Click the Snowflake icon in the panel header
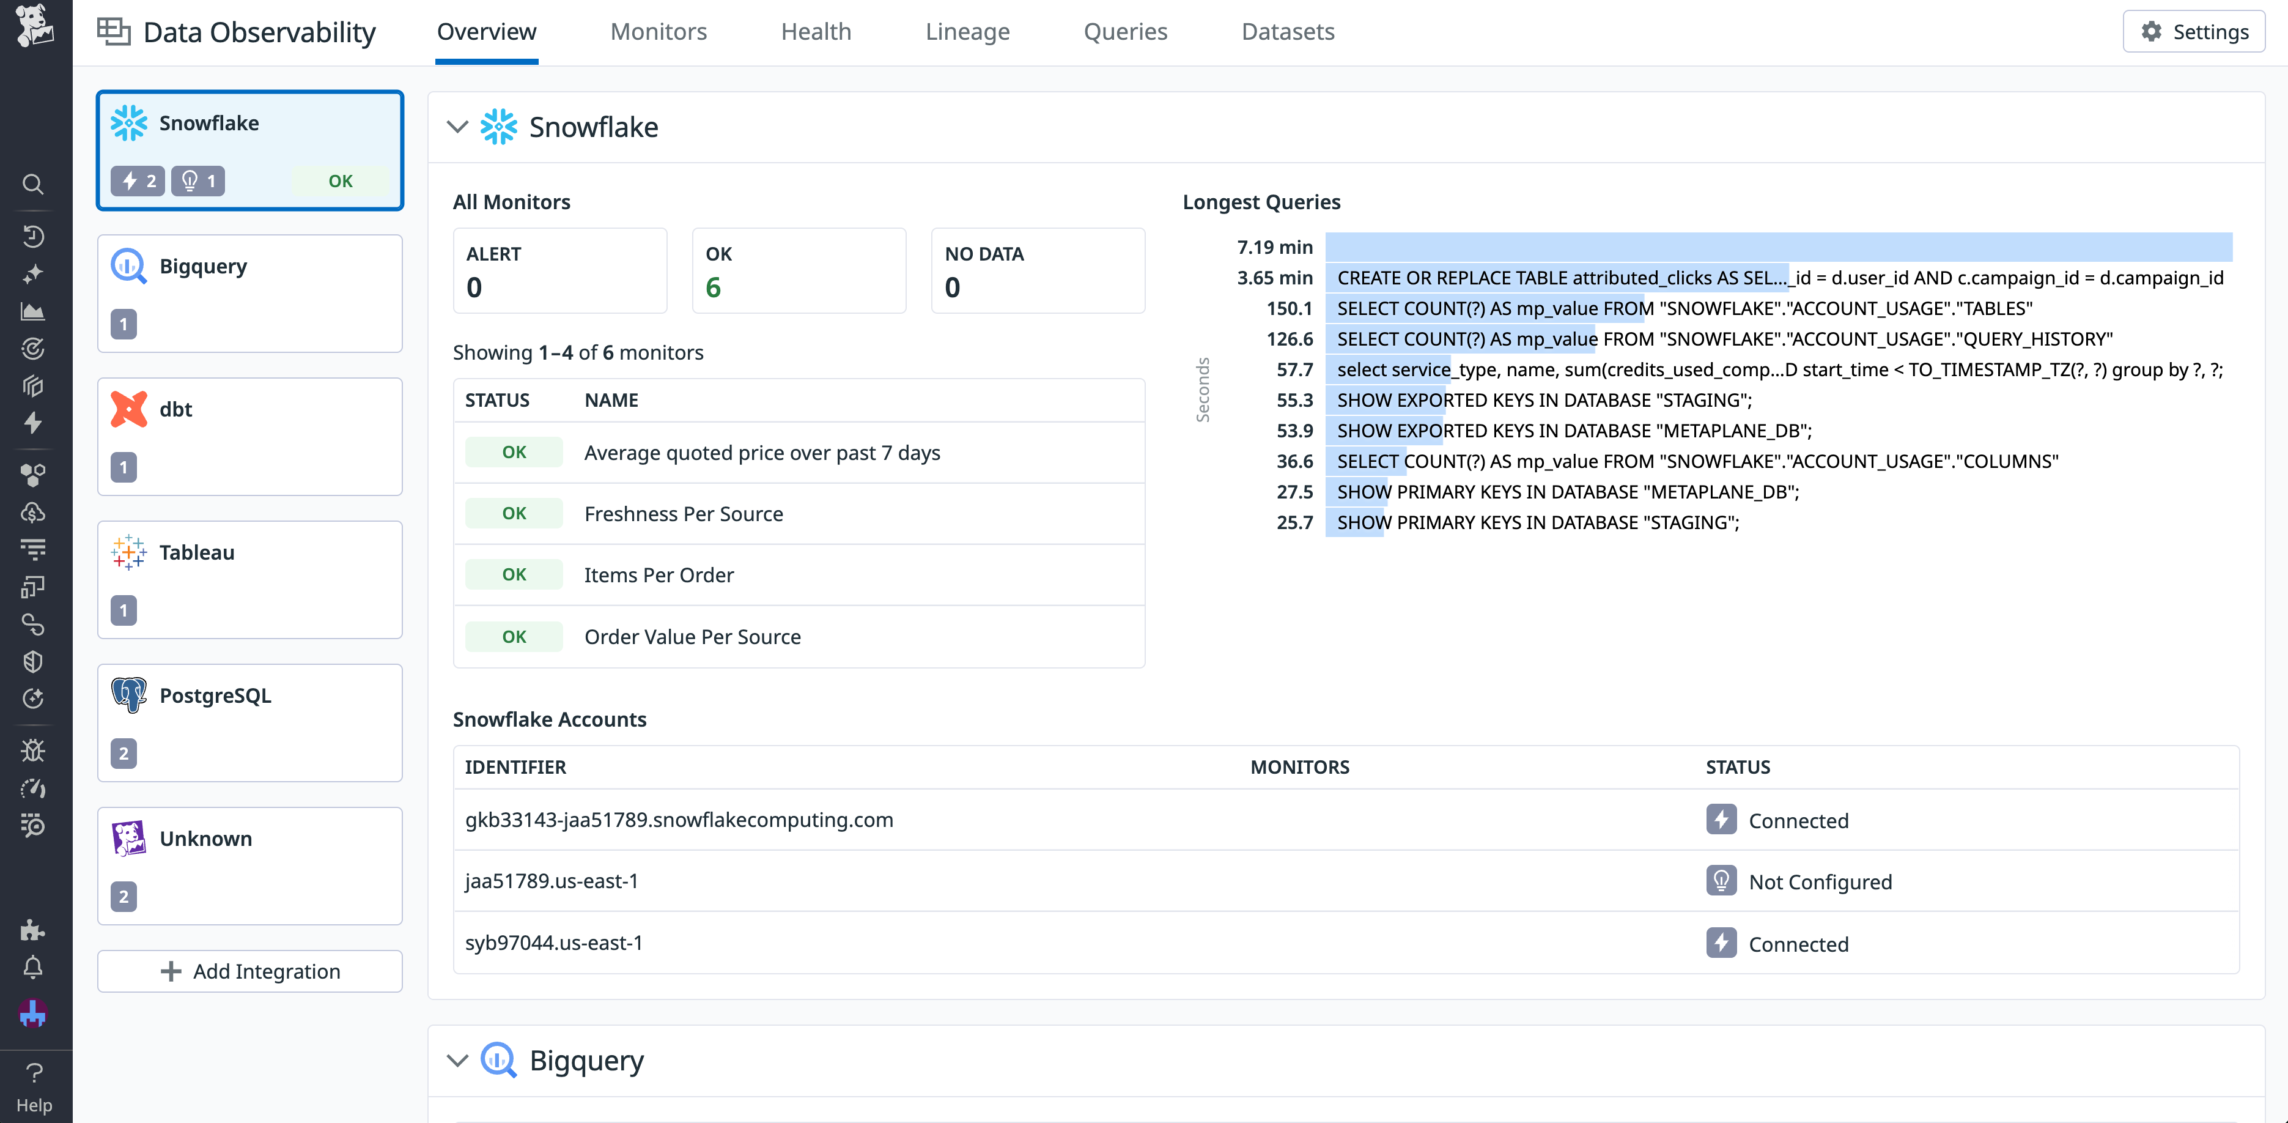Image resolution: width=2288 pixels, height=1123 pixels. click(499, 126)
